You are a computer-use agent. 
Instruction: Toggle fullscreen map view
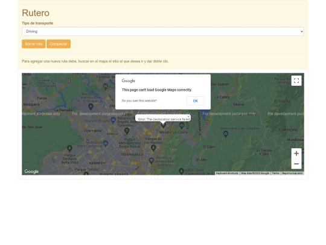coord(296,80)
